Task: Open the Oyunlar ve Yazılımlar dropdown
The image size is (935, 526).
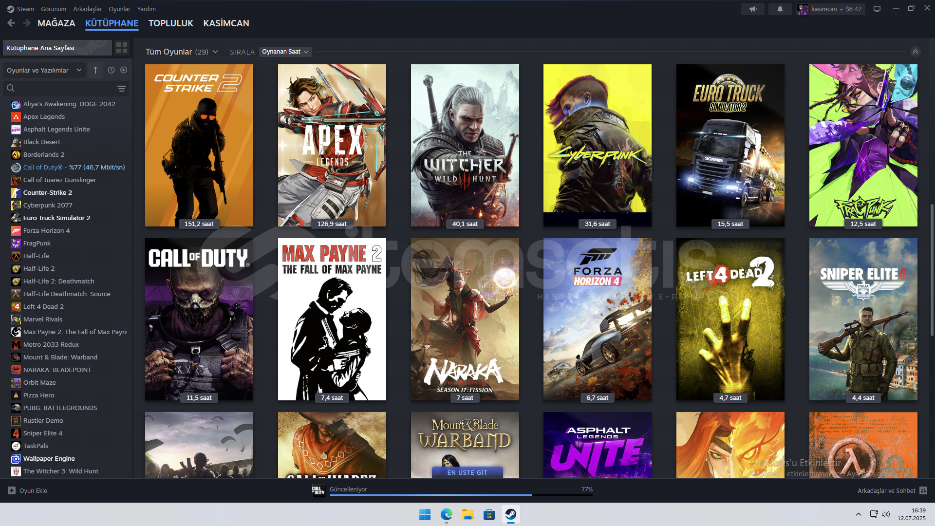Action: pos(44,70)
